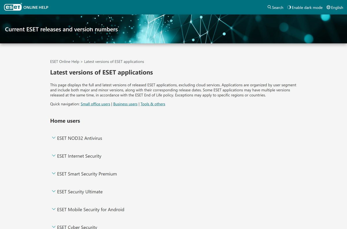The height and width of the screenshot is (229, 347).
Task: Expand ESET Internet Security chevron
Action: click(53, 156)
